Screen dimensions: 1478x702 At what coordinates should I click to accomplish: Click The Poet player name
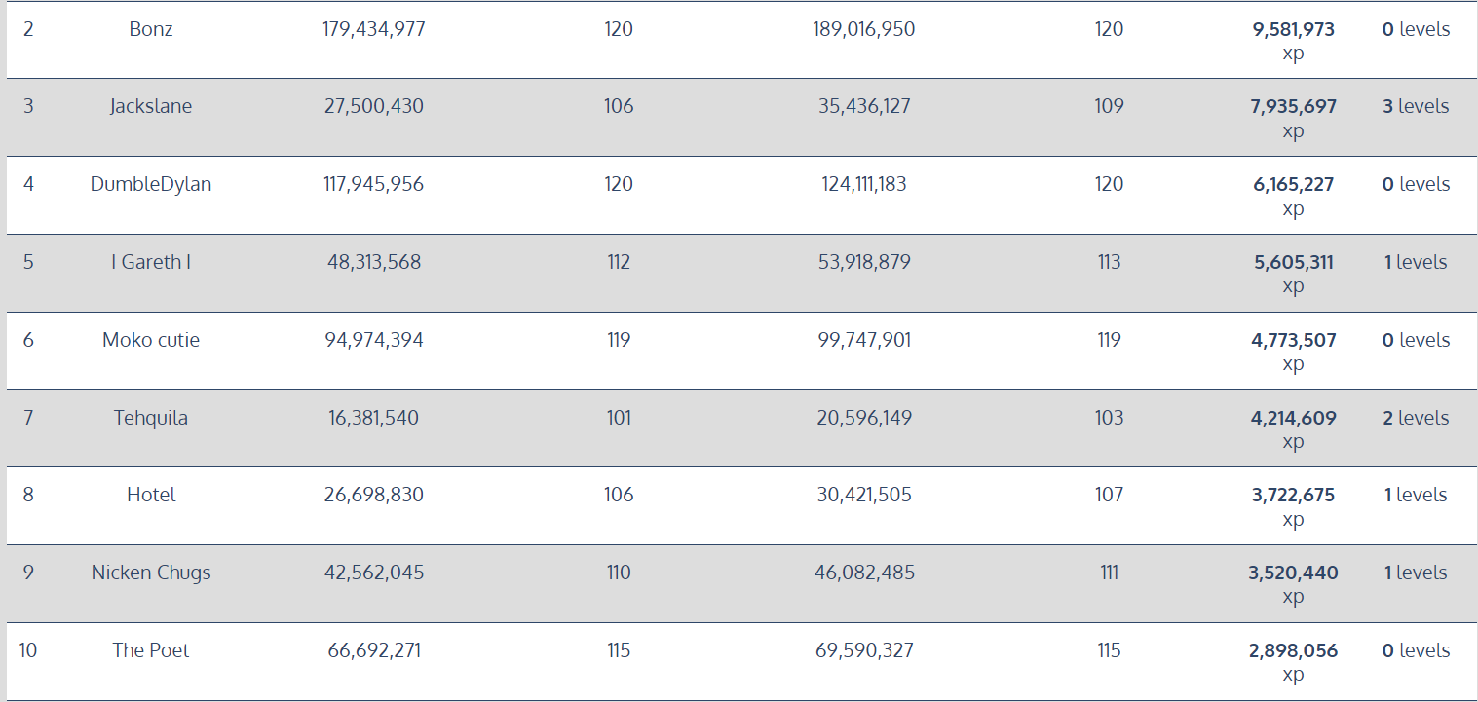pos(151,650)
